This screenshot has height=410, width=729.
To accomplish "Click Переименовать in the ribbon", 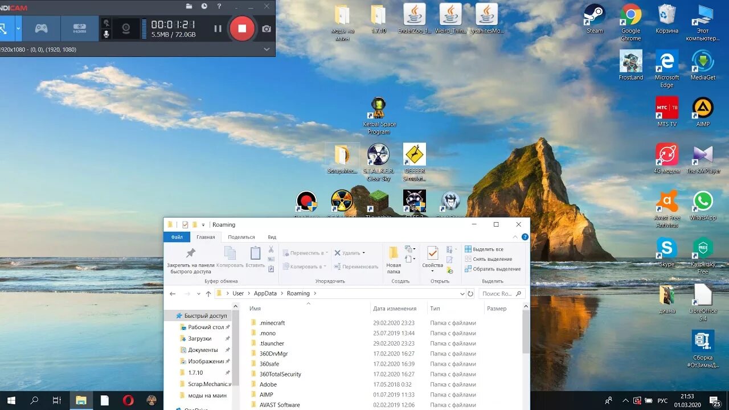I will (x=356, y=266).
